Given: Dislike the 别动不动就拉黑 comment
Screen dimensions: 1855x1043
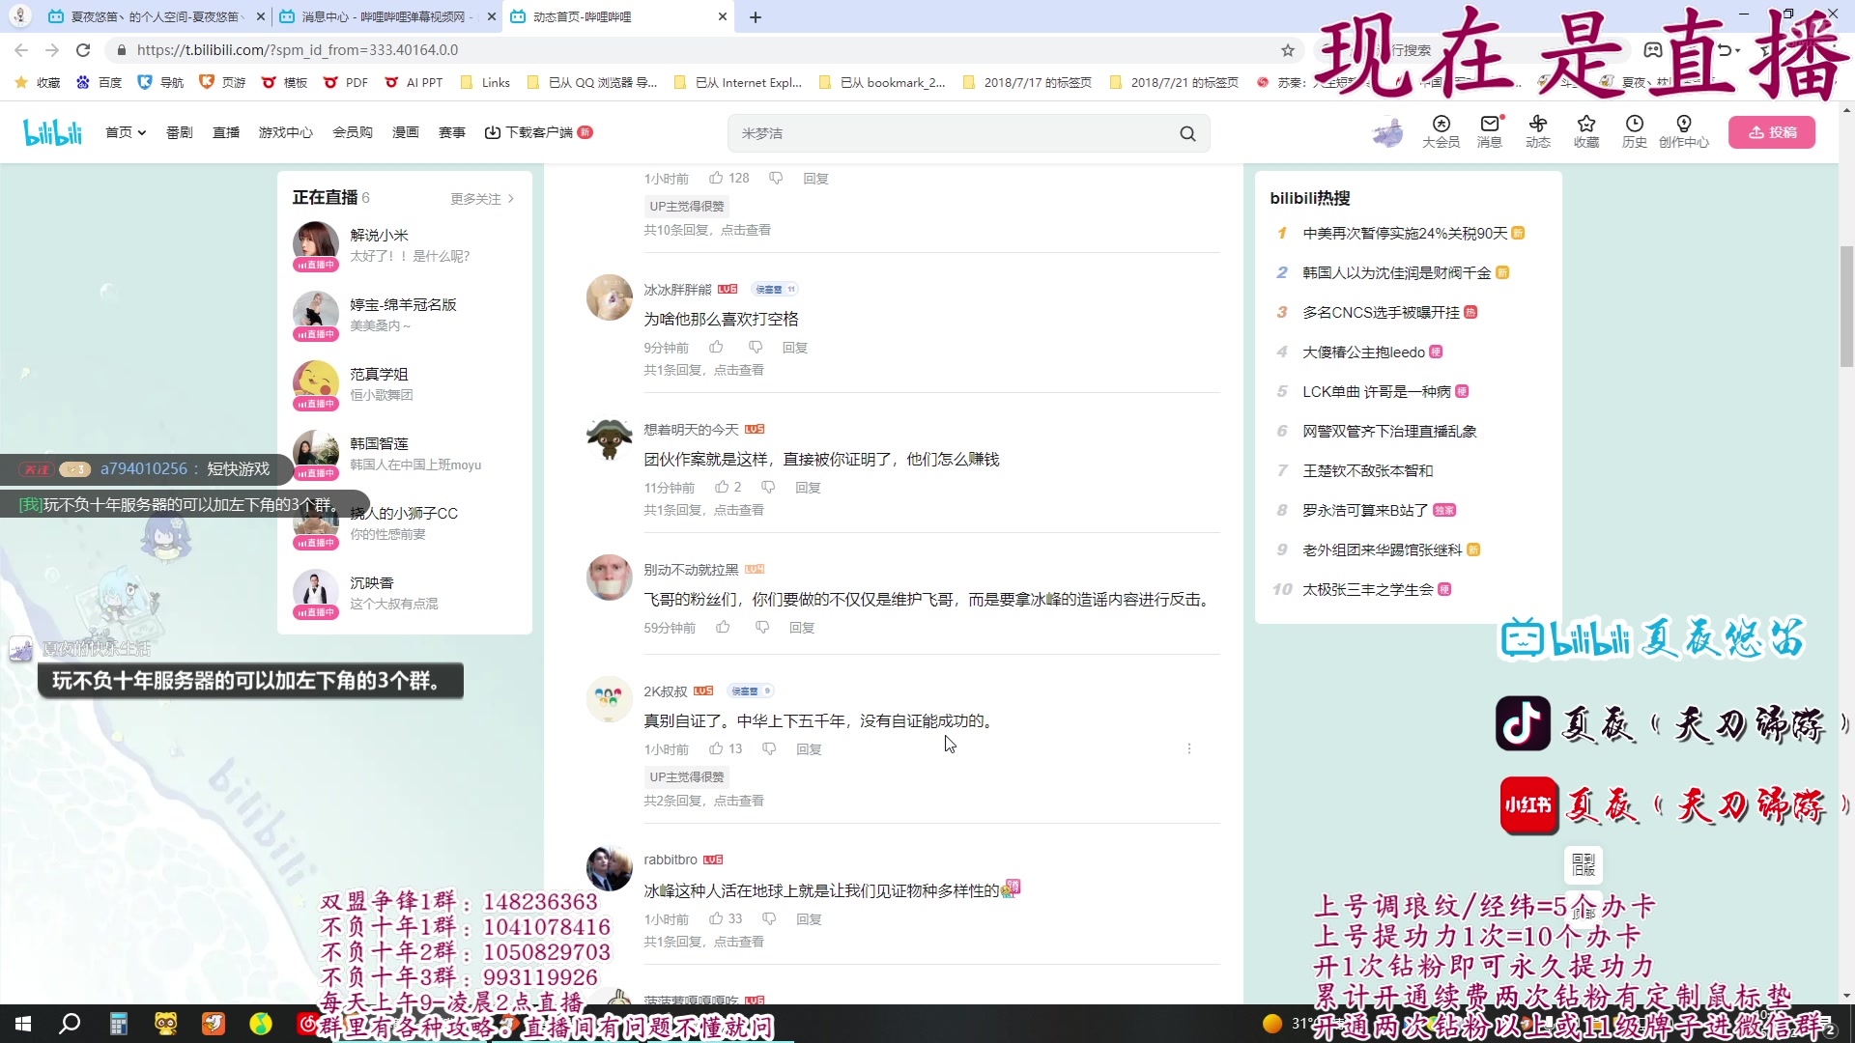Looking at the screenshot, I should pyautogui.click(x=762, y=627).
